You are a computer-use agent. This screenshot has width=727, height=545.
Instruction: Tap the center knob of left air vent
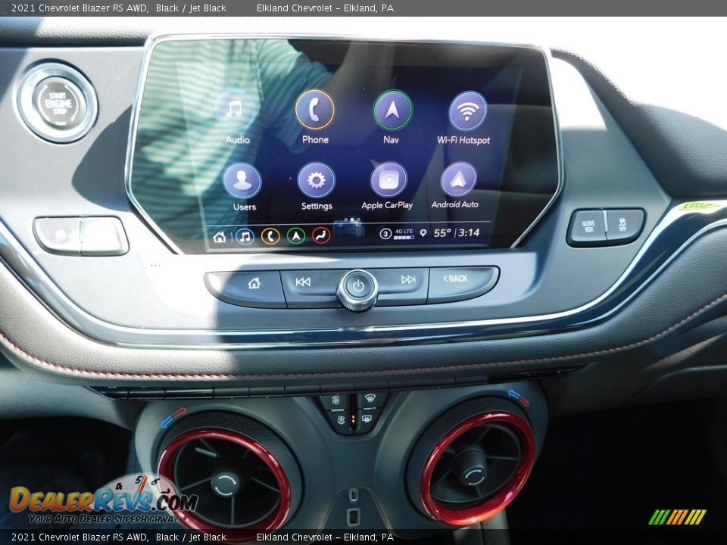point(226,483)
